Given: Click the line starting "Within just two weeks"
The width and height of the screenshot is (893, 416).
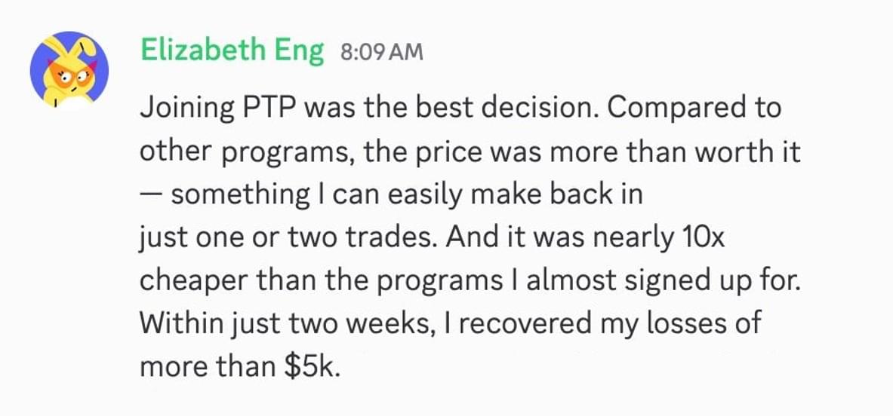Looking at the screenshot, I should 450,325.
